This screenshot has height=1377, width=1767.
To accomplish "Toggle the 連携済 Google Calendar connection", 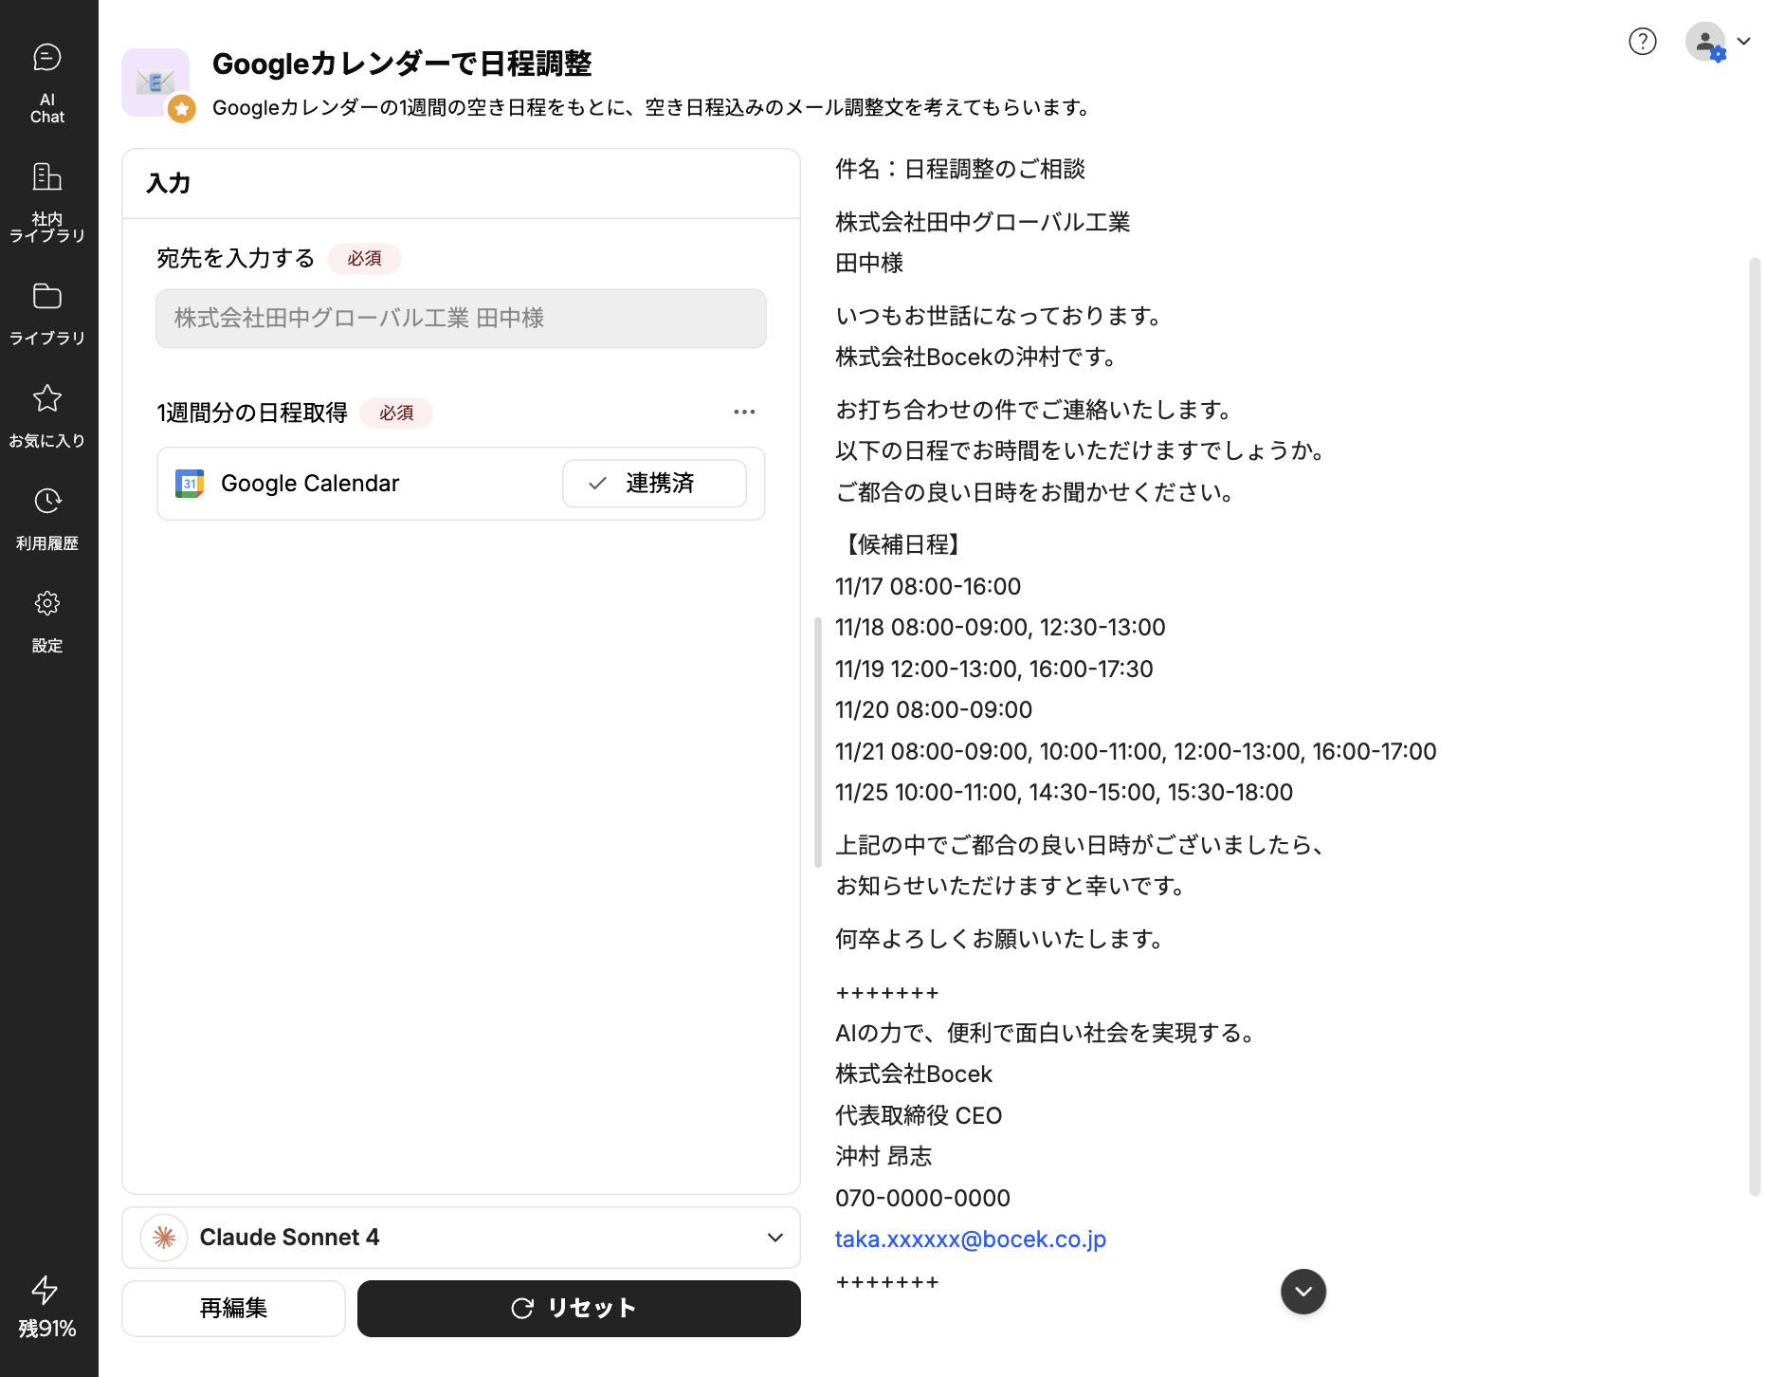I will click(x=654, y=484).
